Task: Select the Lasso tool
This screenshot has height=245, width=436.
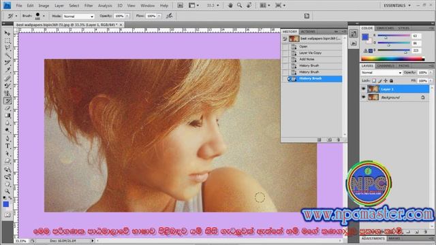Action: click(7, 48)
